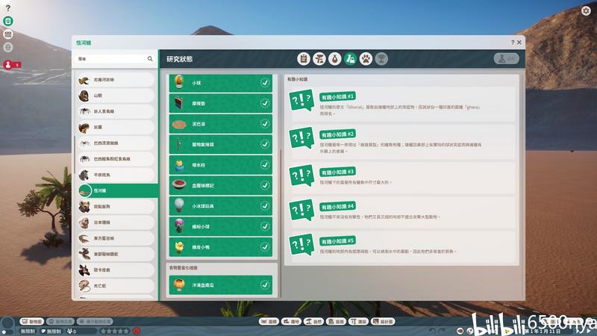Click the greyed research button in header
The width and height of the screenshot is (597, 336).
[507, 59]
